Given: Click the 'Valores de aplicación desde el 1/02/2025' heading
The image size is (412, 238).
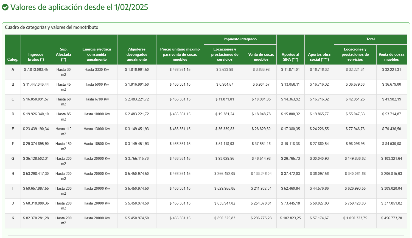Looking at the screenshot, I should pyautogui.click(x=79, y=7).
